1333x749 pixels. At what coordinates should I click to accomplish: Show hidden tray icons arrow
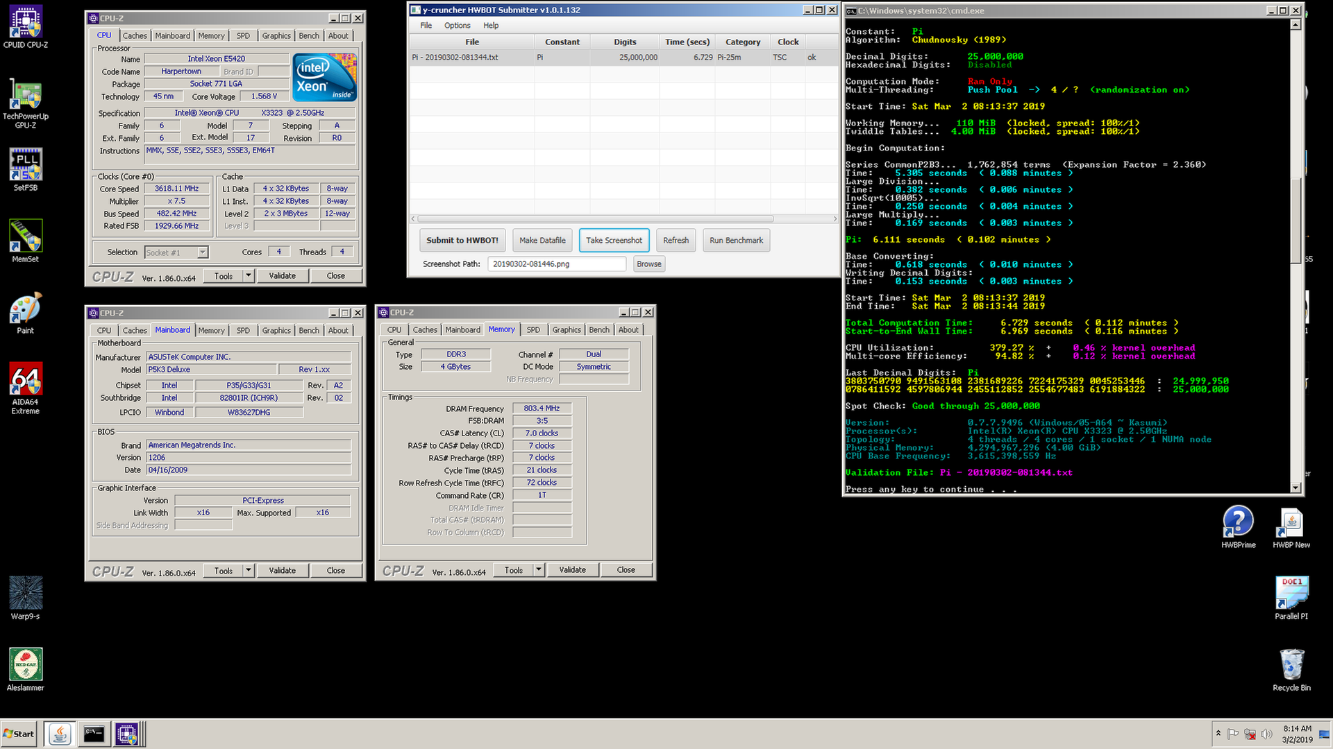1218,734
